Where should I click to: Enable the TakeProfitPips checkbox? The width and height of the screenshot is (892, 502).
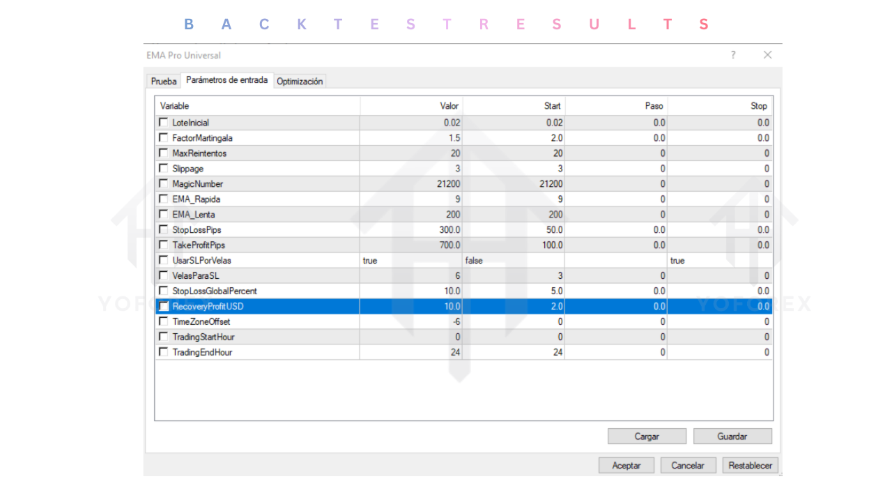(x=162, y=244)
